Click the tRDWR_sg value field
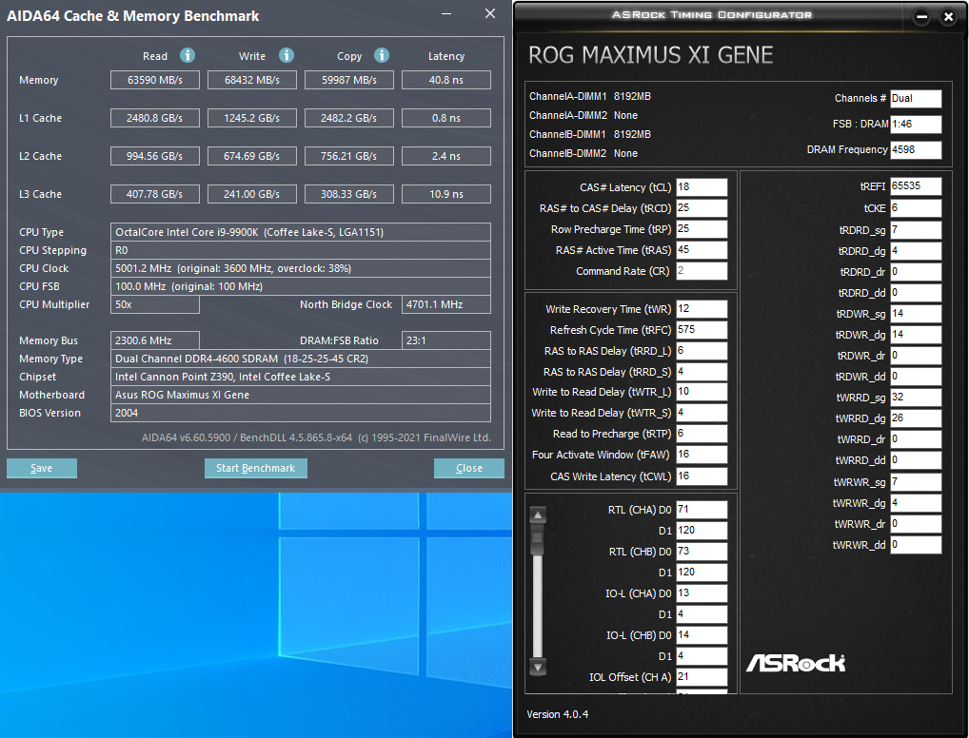Screen dimensions: 969x738 (x=916, y=314)
